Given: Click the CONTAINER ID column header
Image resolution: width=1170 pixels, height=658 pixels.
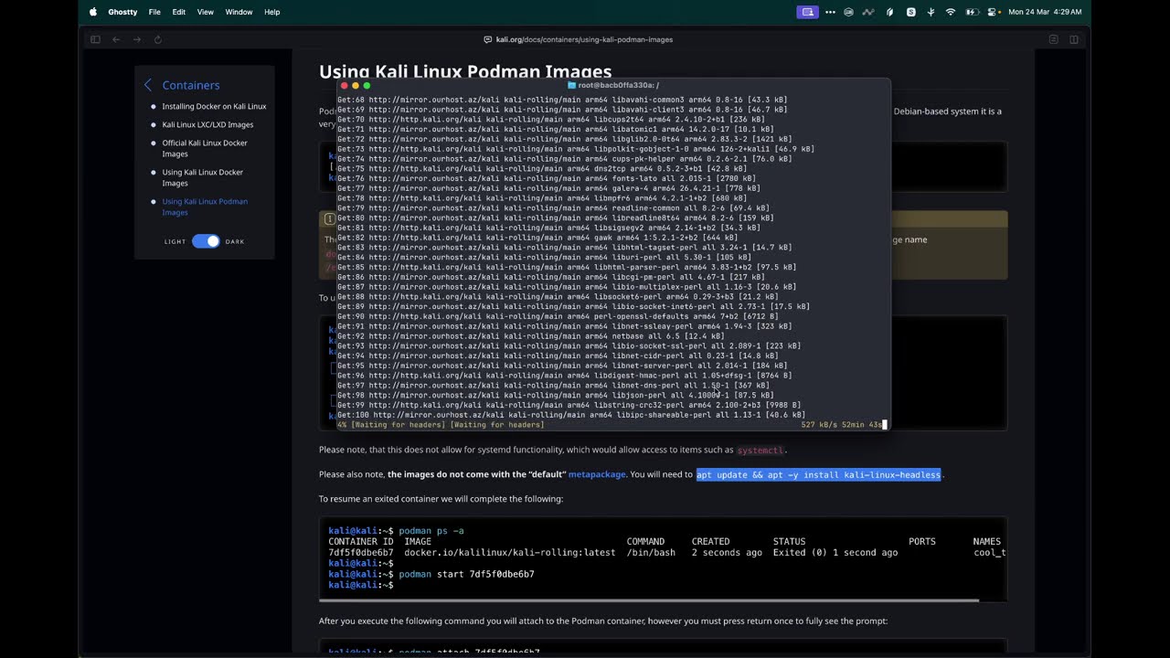Looking at the screenshot, I should tap(361, 542).
